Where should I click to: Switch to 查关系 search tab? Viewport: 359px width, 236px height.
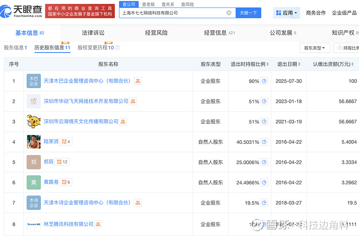point(168,4)
